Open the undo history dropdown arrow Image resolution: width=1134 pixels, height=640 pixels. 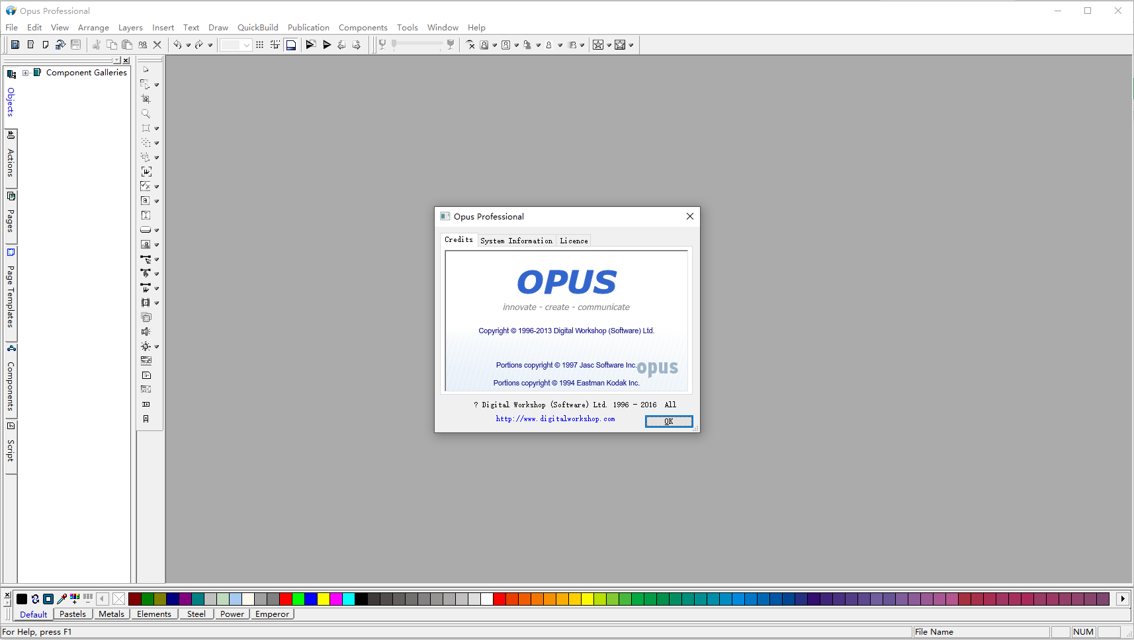pyautogui.click(x=189, y=45)
